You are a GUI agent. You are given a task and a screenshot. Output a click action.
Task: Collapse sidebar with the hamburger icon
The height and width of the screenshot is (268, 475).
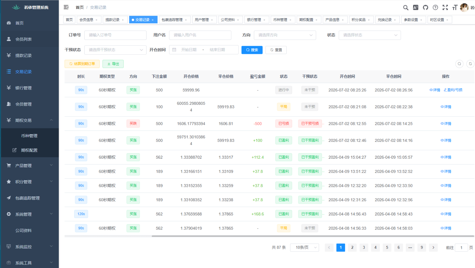tap(66, 7)
